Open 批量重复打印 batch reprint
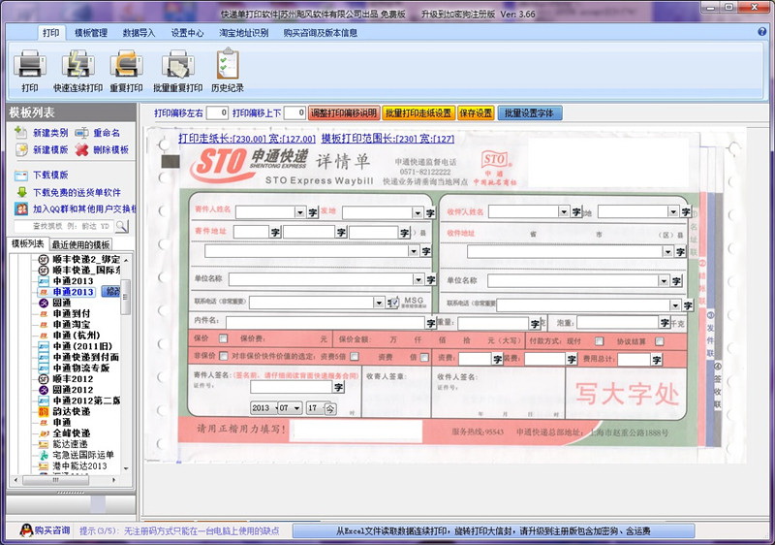775x545 pixels. 178,63
